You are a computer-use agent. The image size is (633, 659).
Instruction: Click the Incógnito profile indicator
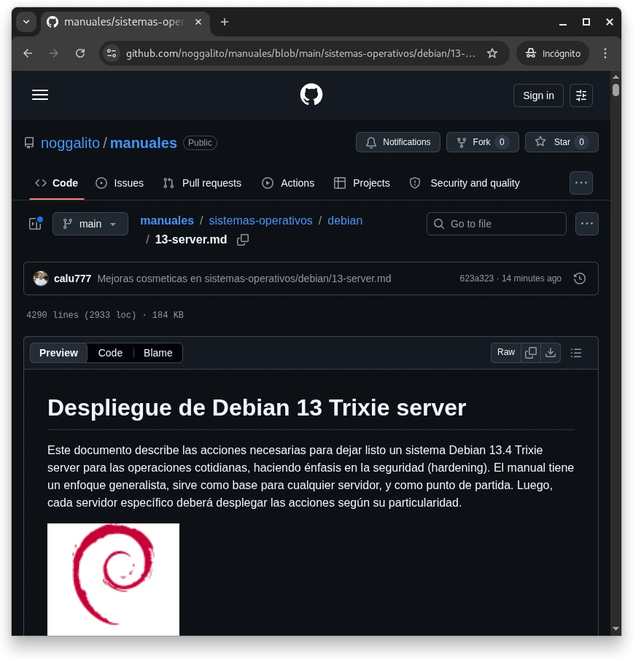point(553,53)
